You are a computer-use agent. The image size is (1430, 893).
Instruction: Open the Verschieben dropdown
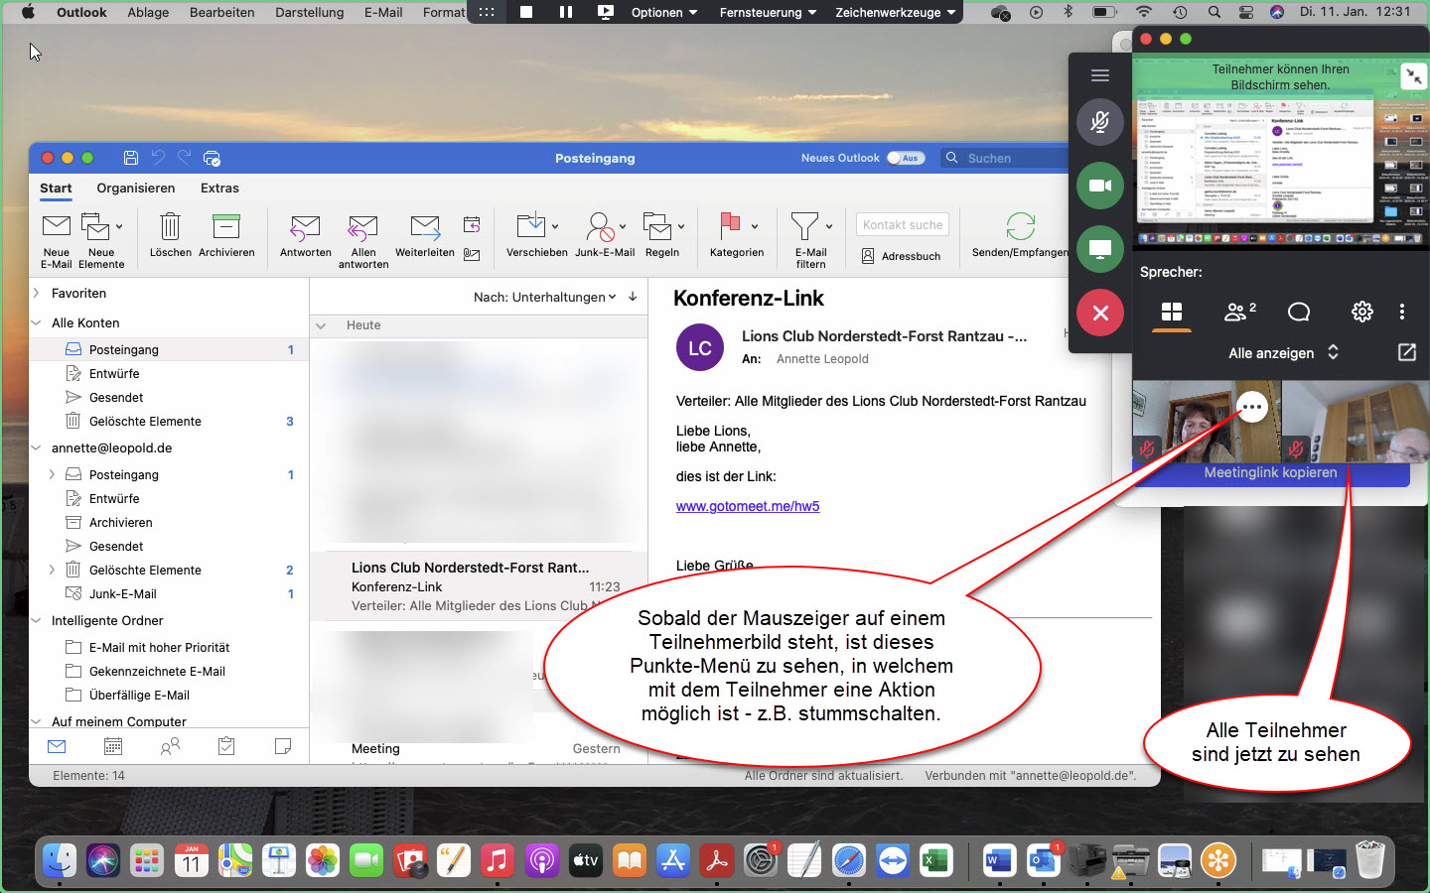[x=555, y=226]
